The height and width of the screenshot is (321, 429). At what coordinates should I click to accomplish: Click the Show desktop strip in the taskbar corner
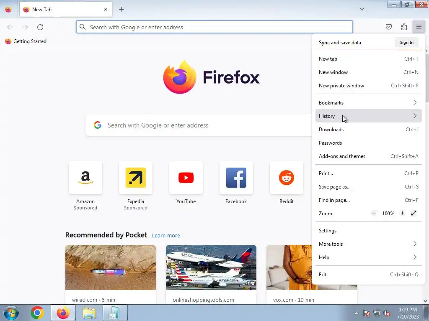point(426,313)
